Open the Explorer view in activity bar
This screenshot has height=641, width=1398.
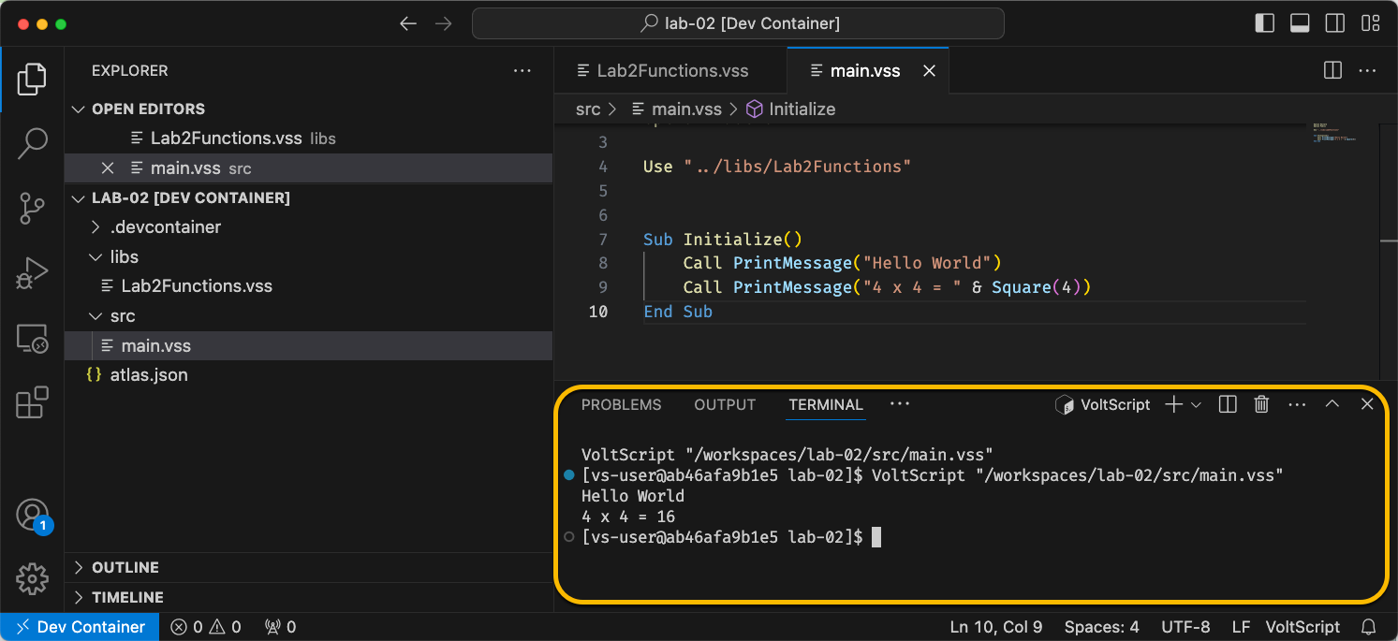pos(32,80)
